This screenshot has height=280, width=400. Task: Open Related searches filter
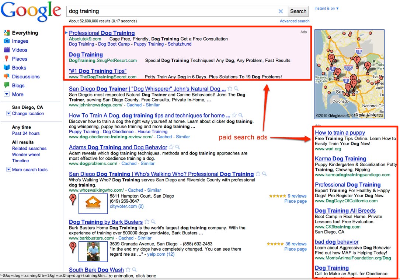(x=29, y=148)
